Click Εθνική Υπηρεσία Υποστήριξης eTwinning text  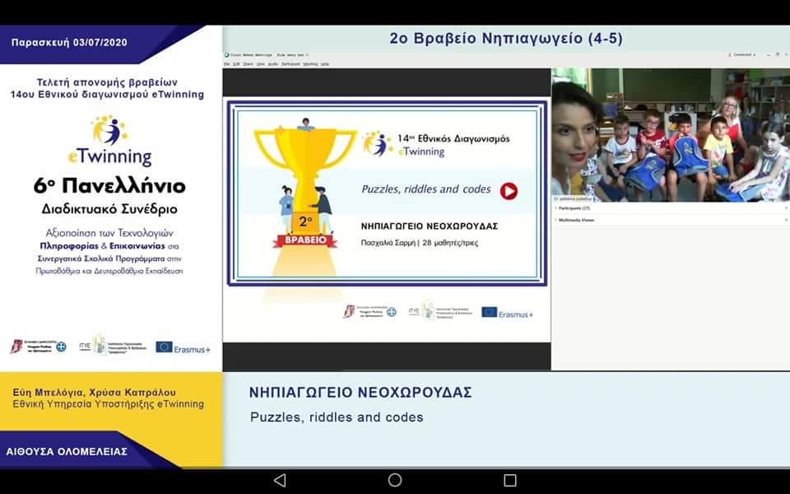(109, 404)
